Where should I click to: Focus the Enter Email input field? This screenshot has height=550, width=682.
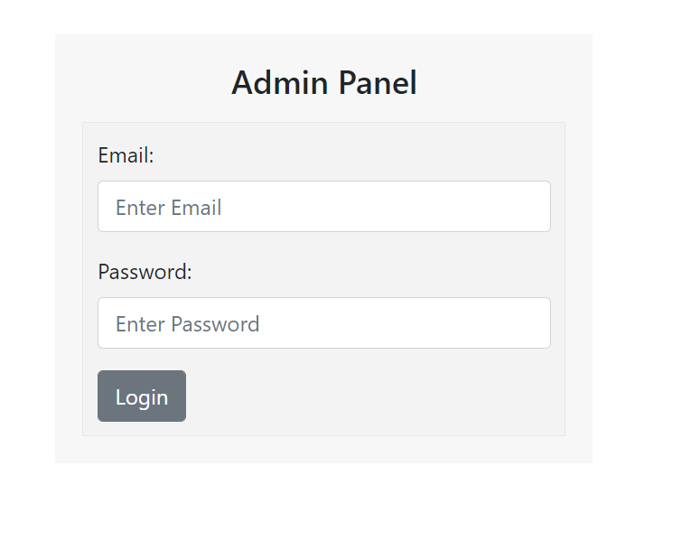click(323, 207)
